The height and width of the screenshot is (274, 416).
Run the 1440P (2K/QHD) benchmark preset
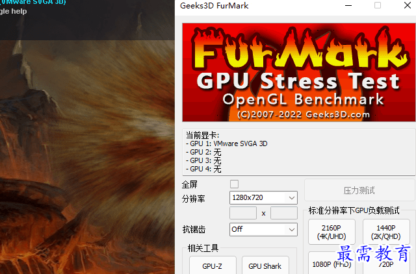coord(386,232)
